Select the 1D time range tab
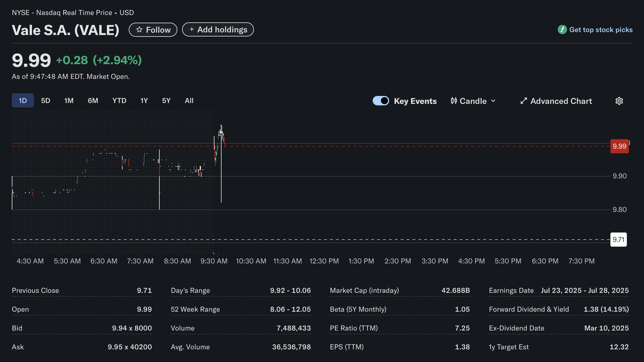The image size is (644, 362). pyautogui.click(x=23, y=100)
